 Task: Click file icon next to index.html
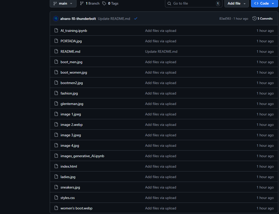pos(56,166)
